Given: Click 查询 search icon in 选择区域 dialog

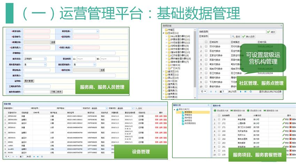Looking at the screenshot, I should click(236, 36).
